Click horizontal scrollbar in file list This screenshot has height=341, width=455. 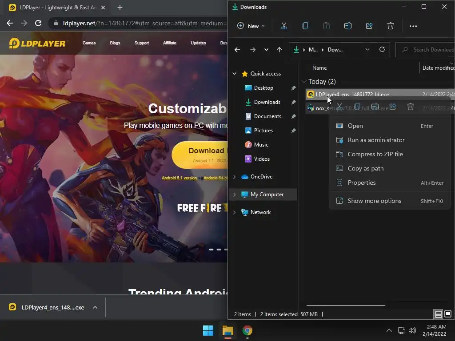pyautogui.click(x=346, y=305)
